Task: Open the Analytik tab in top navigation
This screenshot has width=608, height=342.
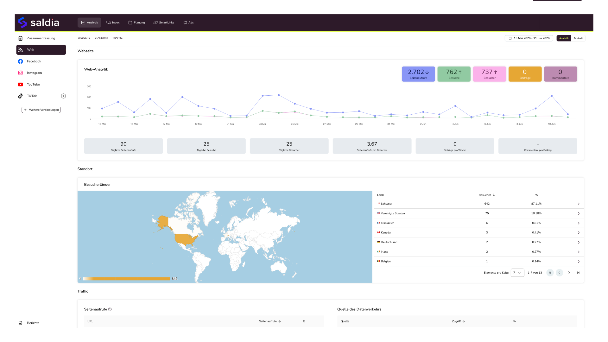Action: tap(89, 22)
